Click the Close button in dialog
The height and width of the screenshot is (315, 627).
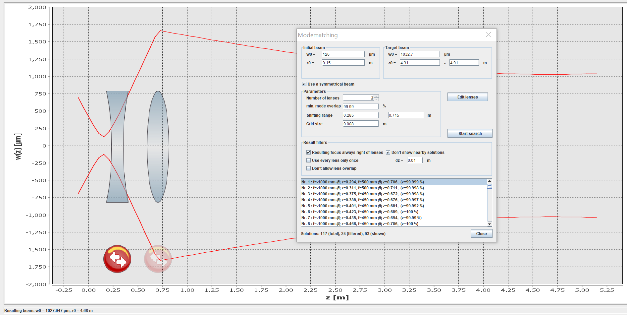(x=481, y=233)
